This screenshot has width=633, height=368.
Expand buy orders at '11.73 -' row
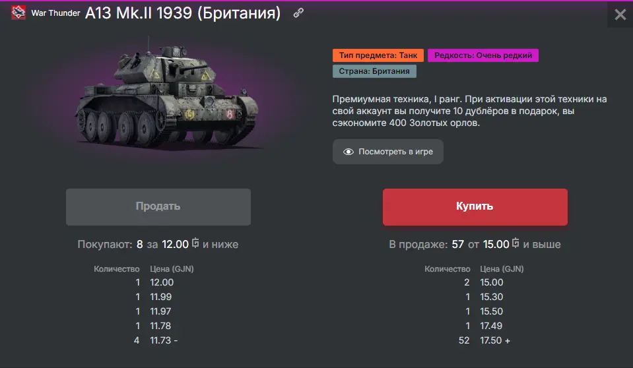pyautogui.click(x=164, y=340)
